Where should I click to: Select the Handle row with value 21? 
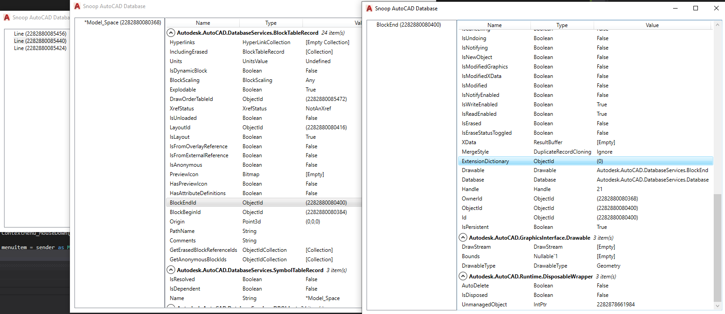[x=586, y=189]
